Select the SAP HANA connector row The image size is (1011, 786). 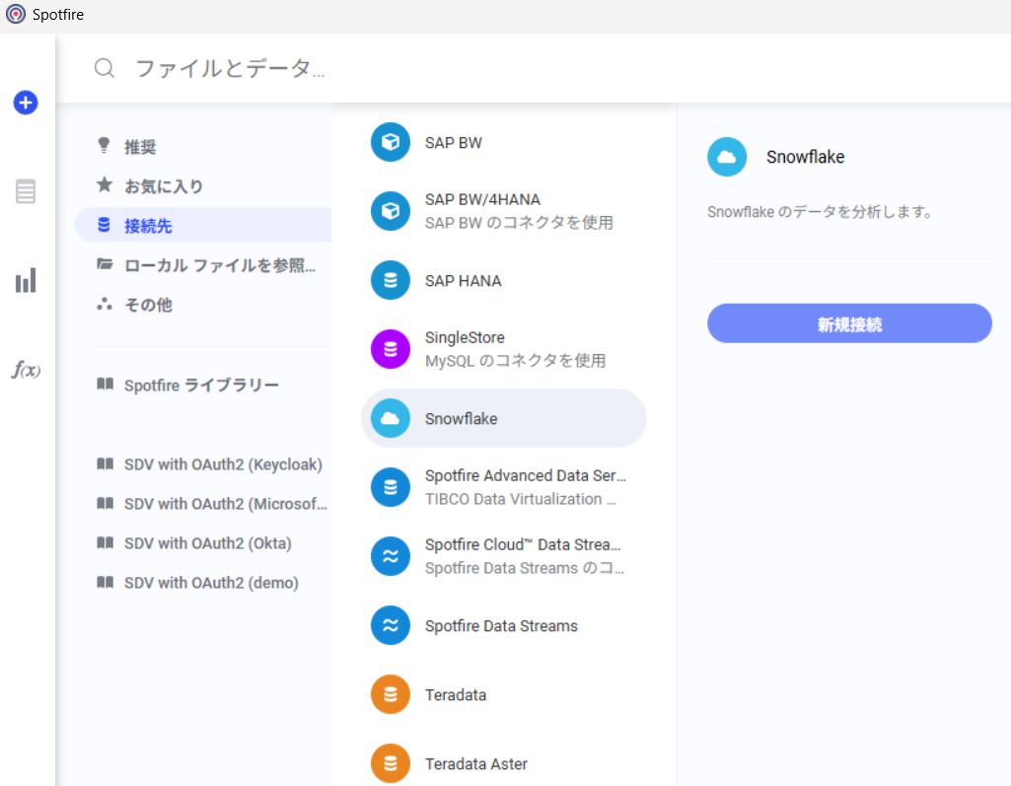tap(504, 280)
